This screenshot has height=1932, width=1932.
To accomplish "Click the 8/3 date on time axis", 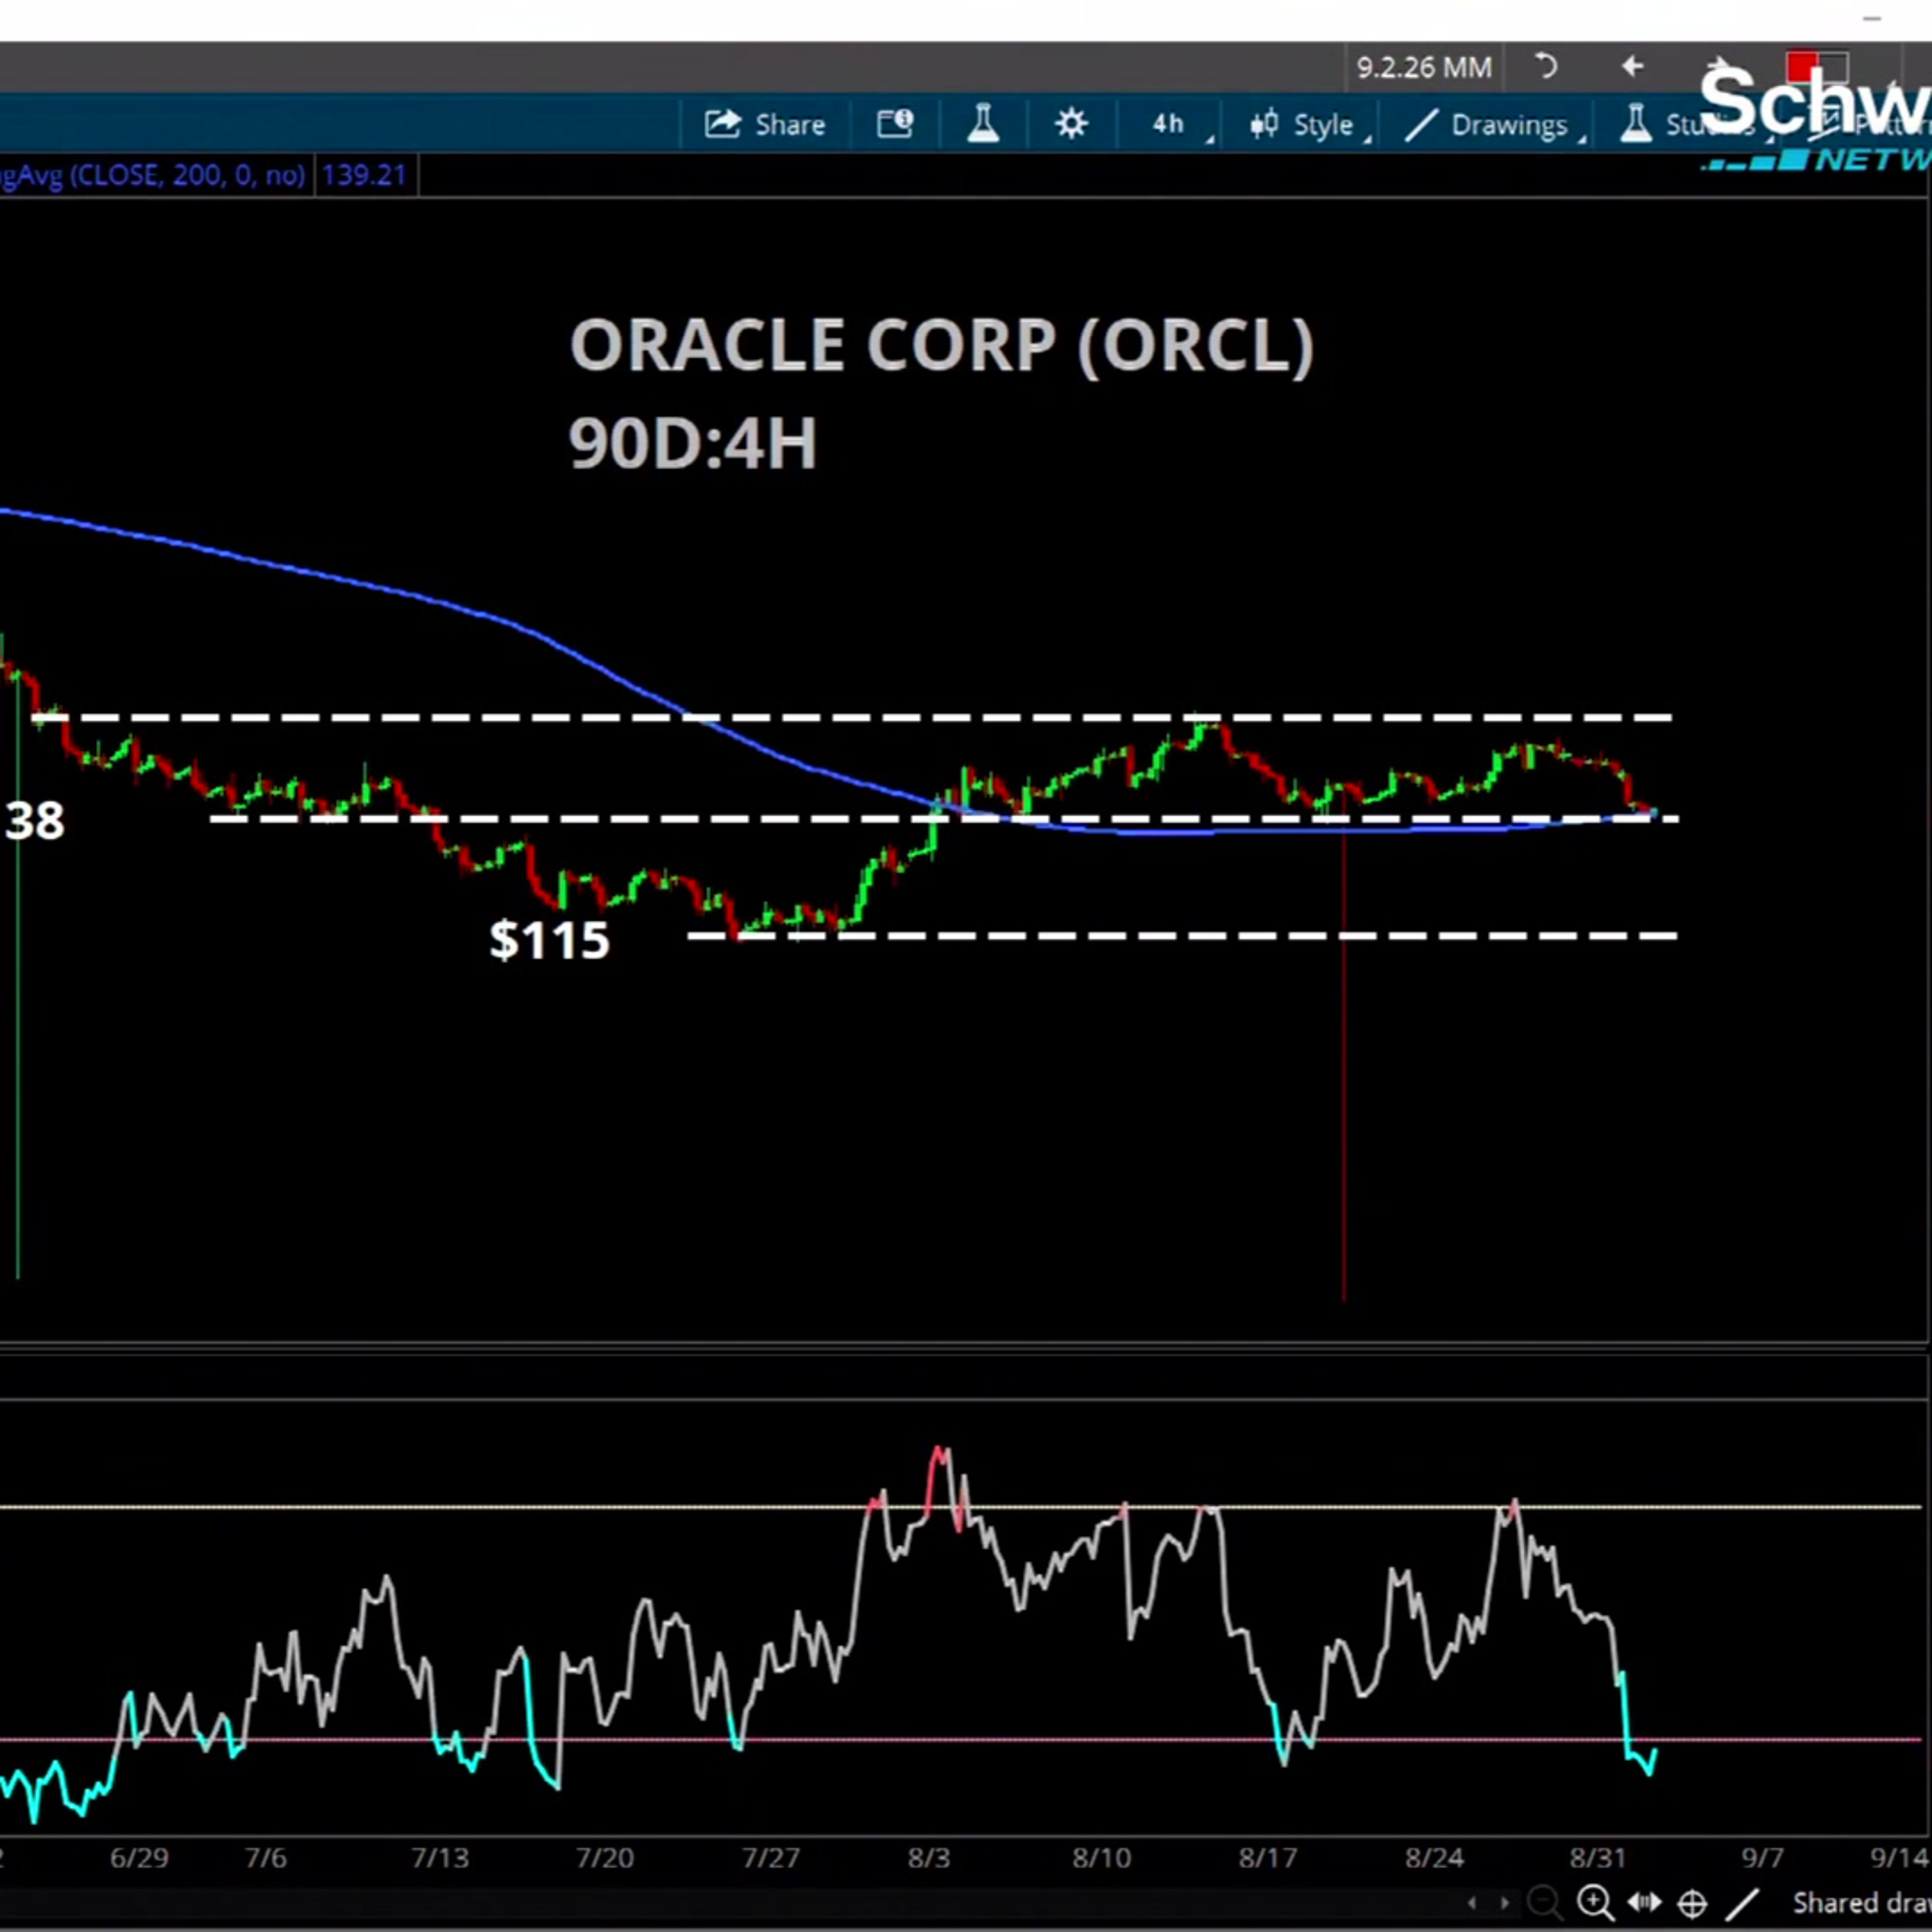I will [x=929, y=1858].
